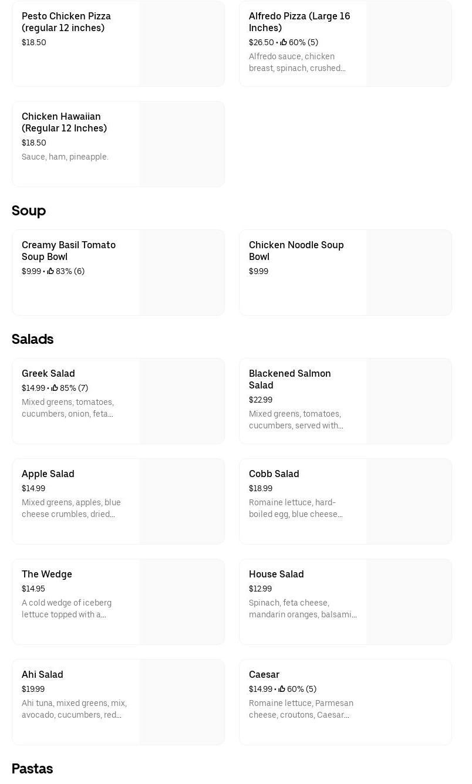This screenshot has width=472, height=784.
Task: Click thumbs-up rating icon on Greek Salad
Action: pyautogui.click(x=55, y=388)
